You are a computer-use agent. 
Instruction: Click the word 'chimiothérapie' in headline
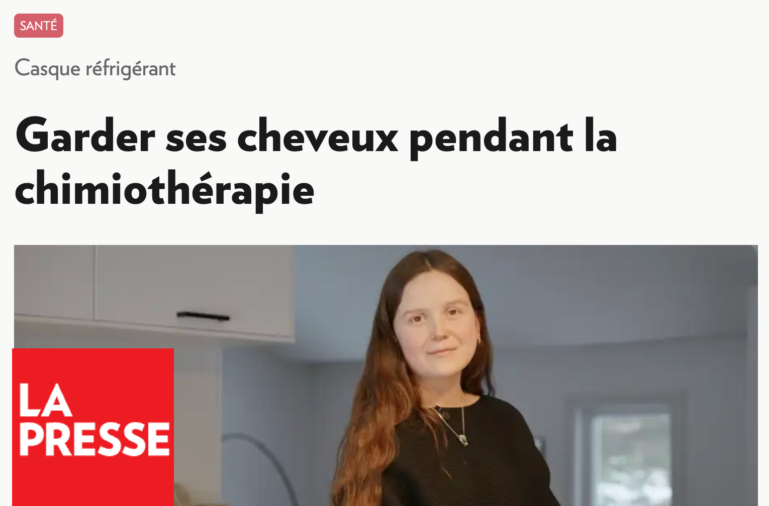point(165,190)
